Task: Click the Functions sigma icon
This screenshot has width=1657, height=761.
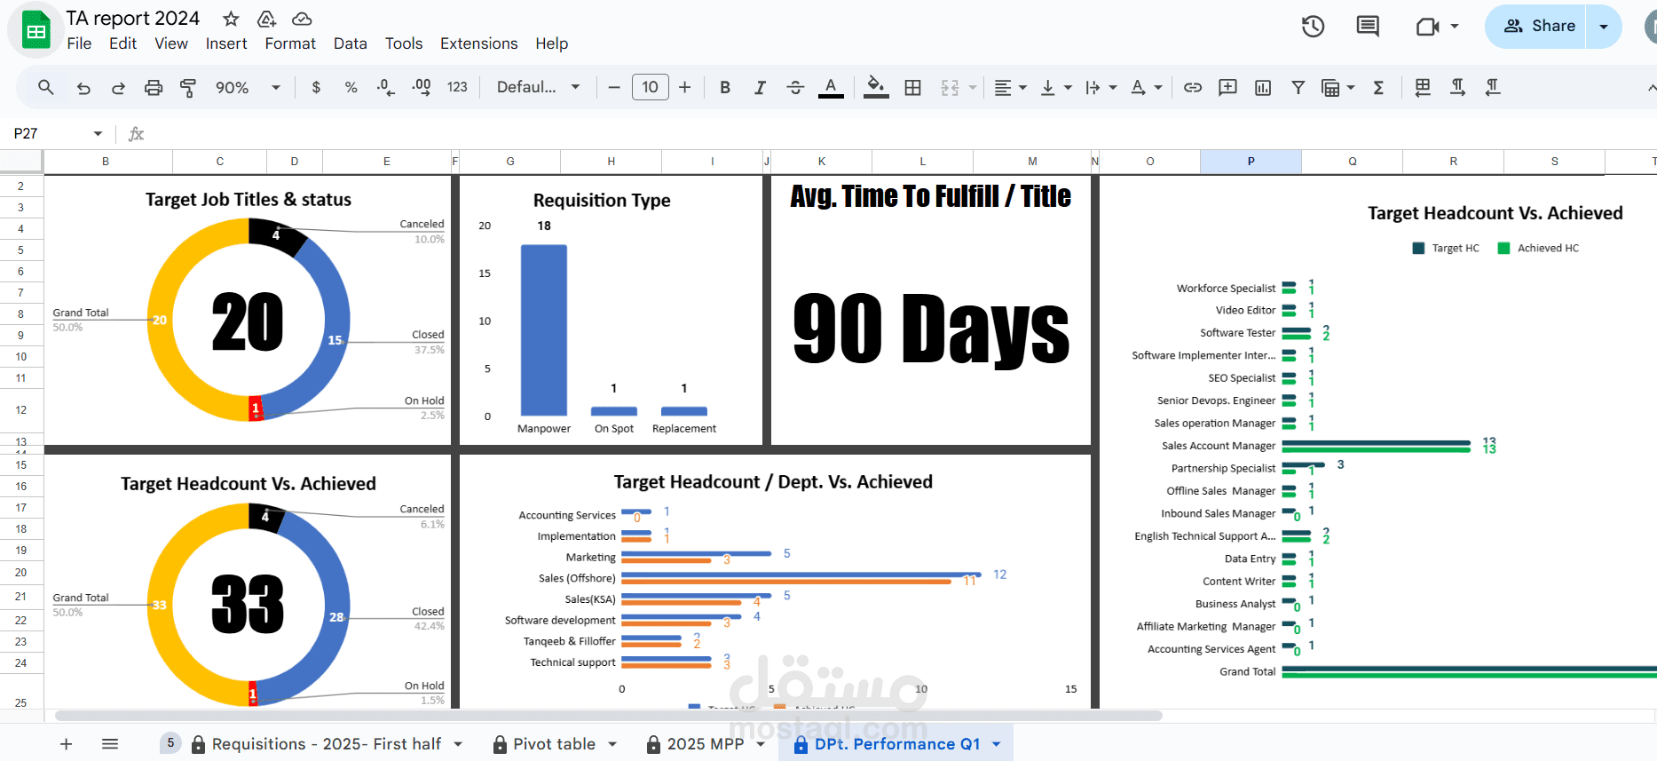Action: [x=1378, y=87]
